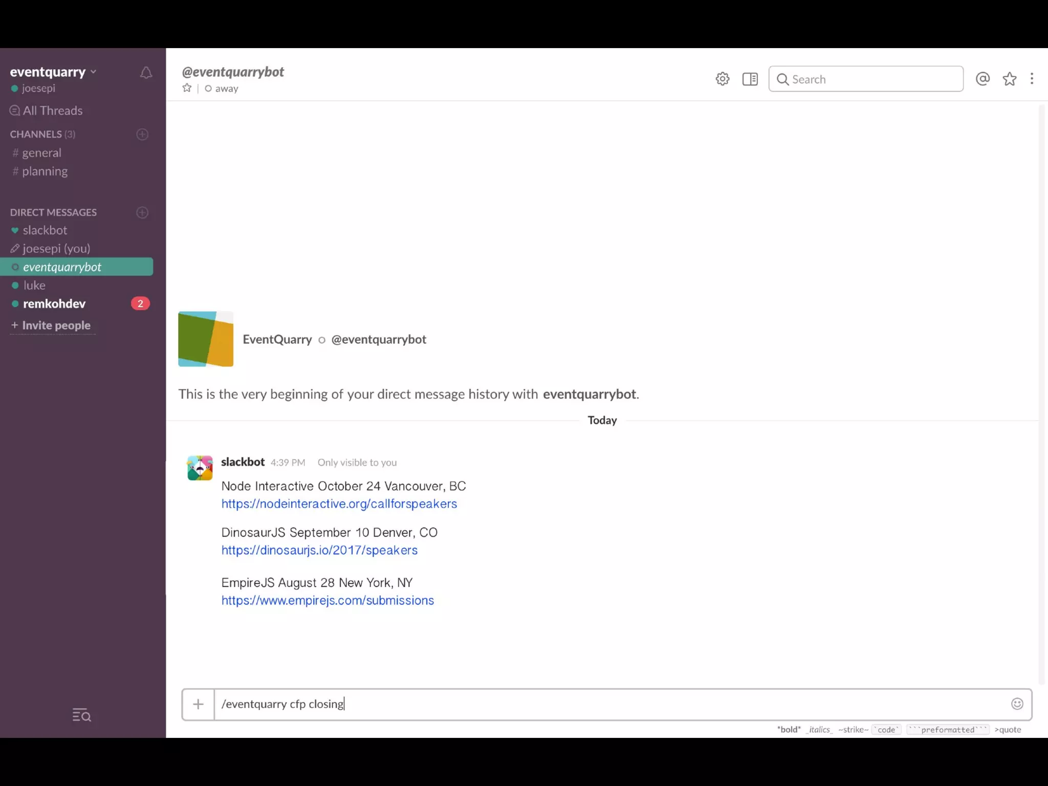The height and width of the screenshot is (786, 1048).
Task: Open conversation settings gear icon
Action: pyautogui.click(x=722, y=79)
